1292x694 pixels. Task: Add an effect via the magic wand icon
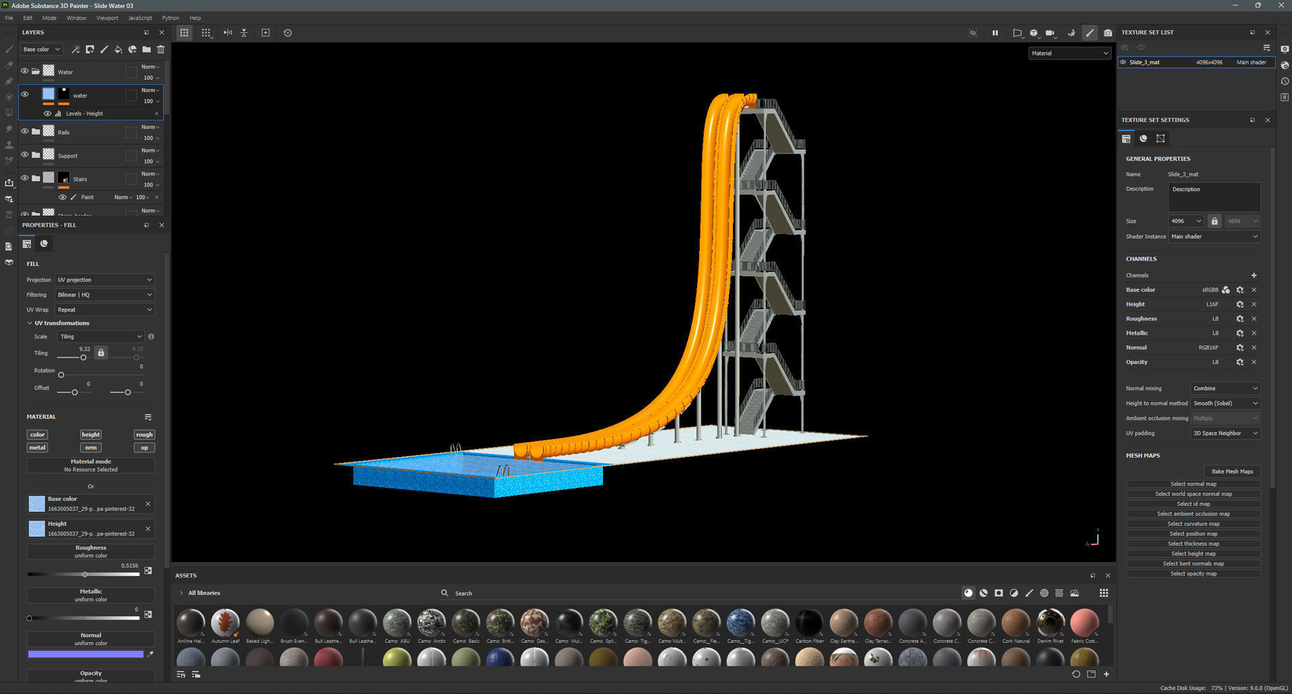point(75,49)
